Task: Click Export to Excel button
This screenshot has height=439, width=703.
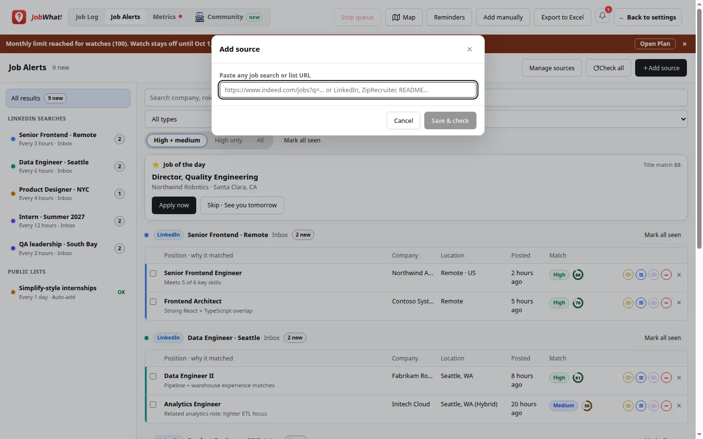Action: pos(562,17)
